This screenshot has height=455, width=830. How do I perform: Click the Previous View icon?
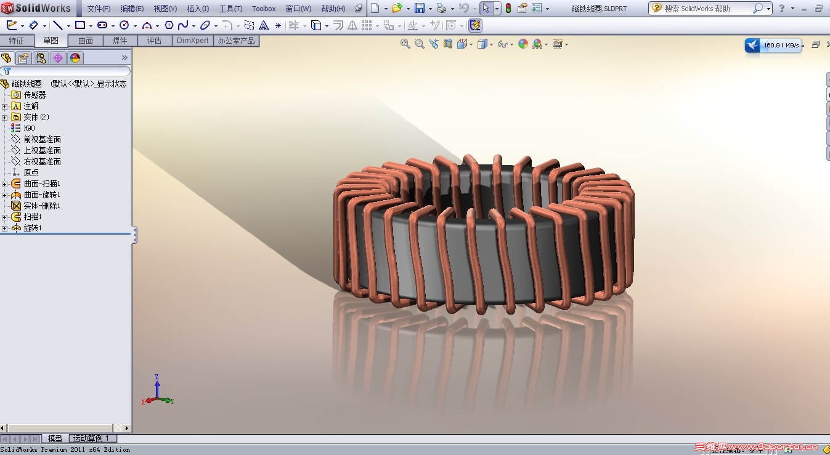434,44
